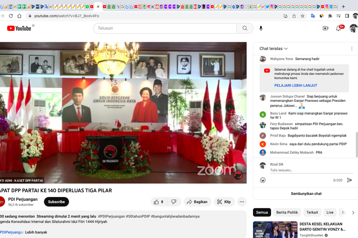This screenshot has height=238, width=358.
Task: Open more actions menu beside Klip
Action: pyautogui.click(x=242, y=202)
